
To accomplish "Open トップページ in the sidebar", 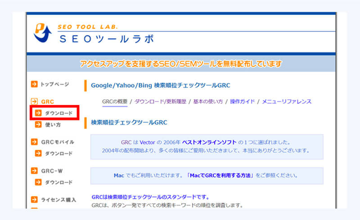I will (x=54, y=84).
